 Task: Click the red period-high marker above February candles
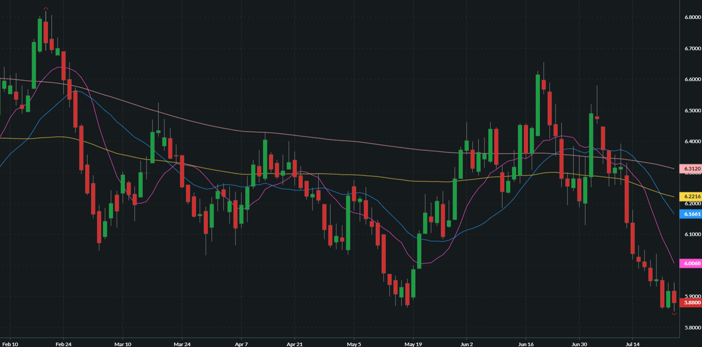pyautogui.click(x=46, y=9)
